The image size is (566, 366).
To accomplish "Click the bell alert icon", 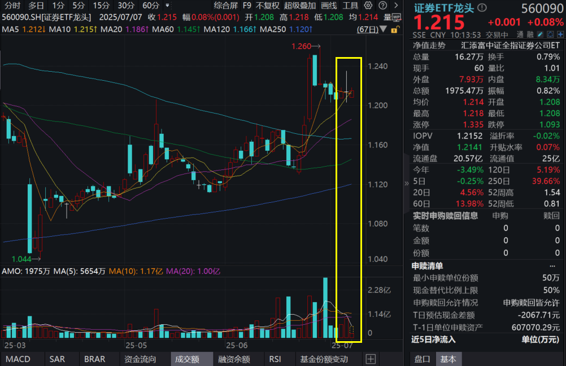I will [x=548, y=34].
